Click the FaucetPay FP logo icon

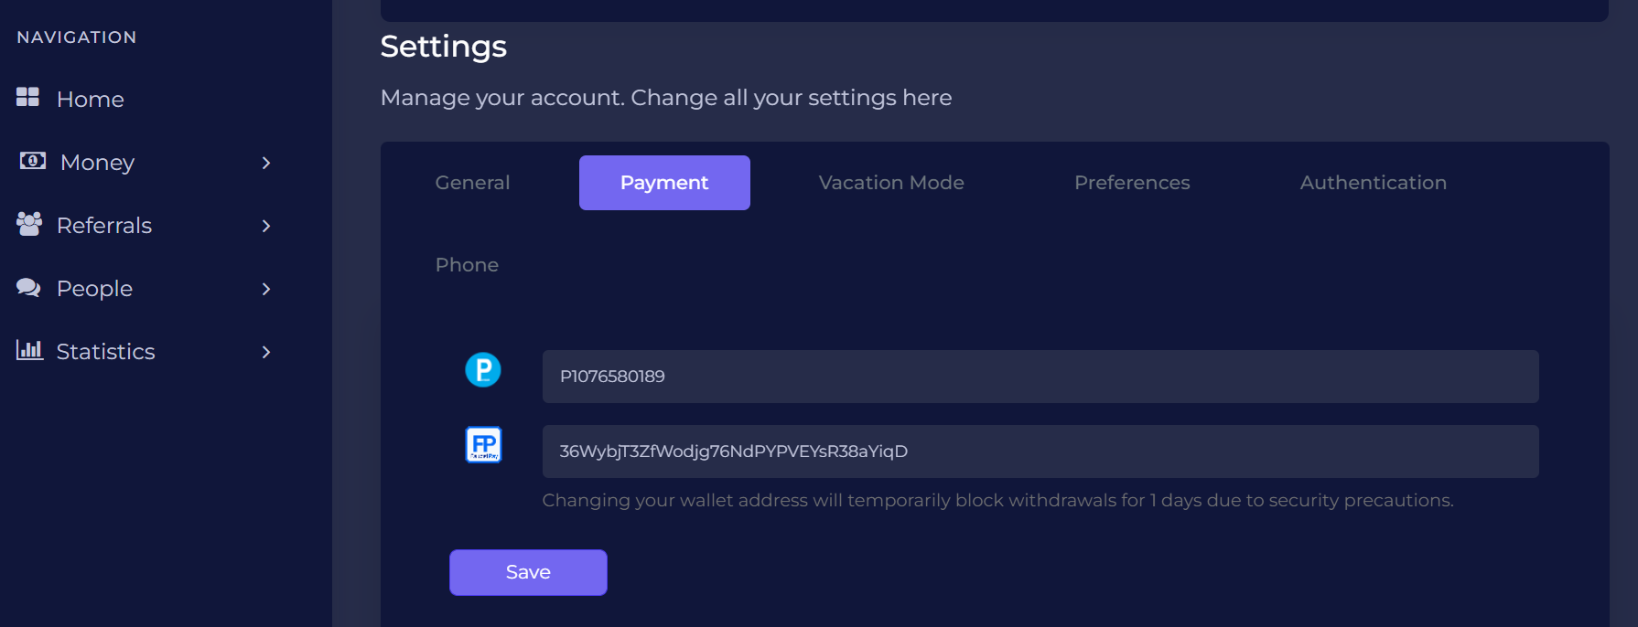pyautogui.click(x=483, y=445)
